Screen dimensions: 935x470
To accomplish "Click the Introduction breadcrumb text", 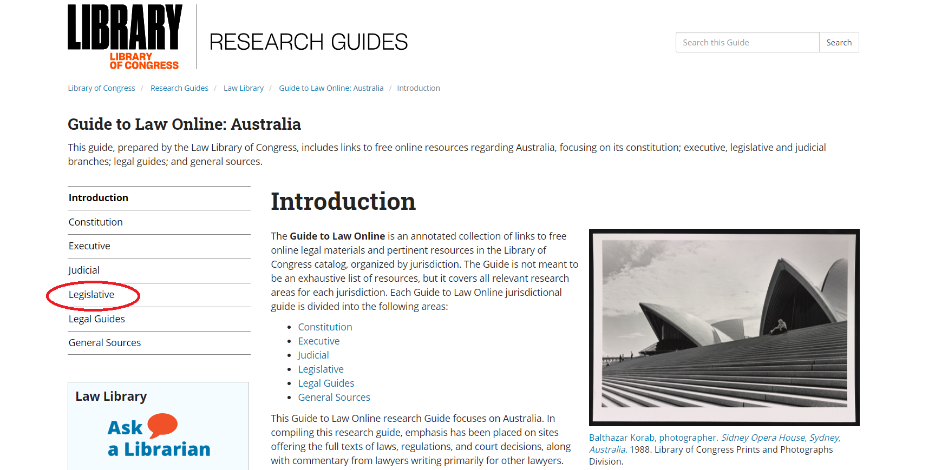I will [x=419, y=88].
